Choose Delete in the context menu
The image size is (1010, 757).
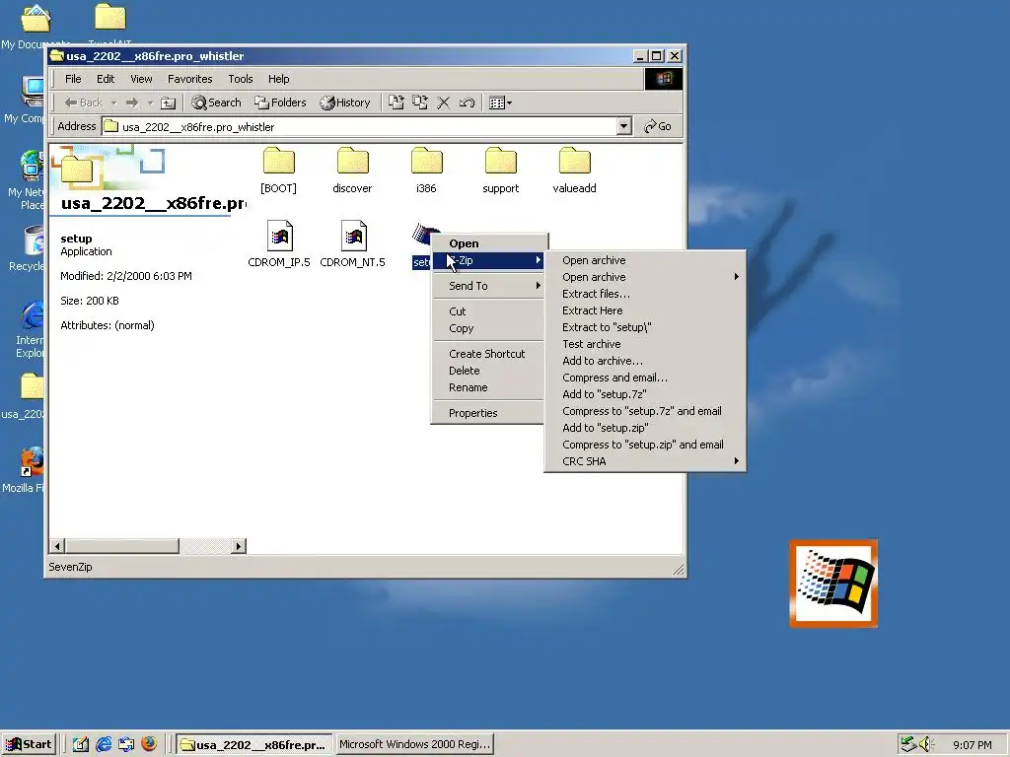tap(488, 371)
